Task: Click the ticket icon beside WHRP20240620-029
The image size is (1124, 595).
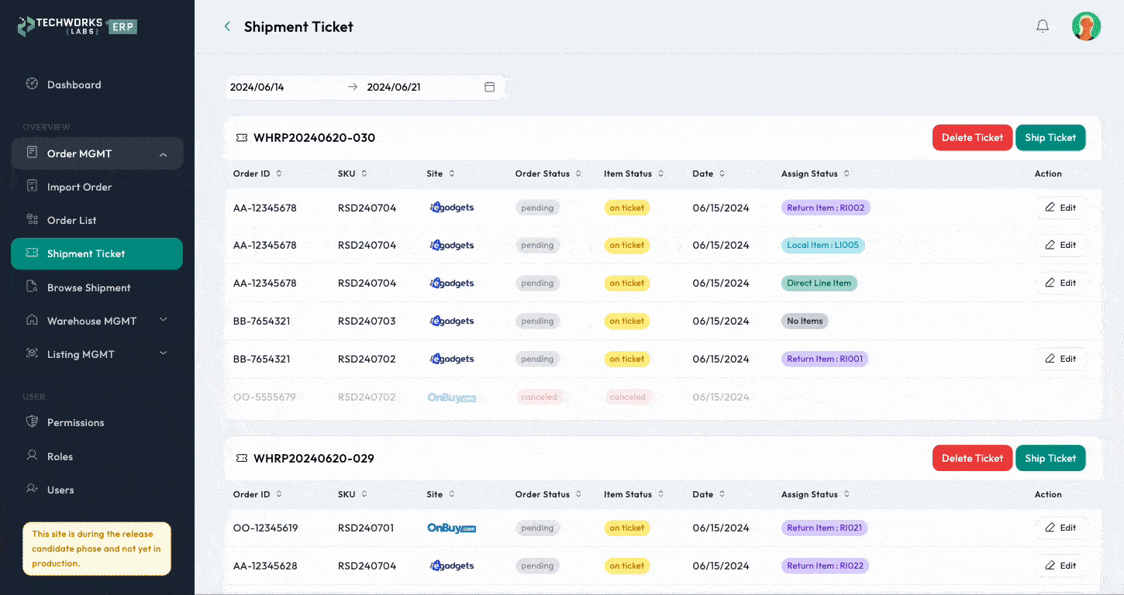Action: tap(242, 459)
